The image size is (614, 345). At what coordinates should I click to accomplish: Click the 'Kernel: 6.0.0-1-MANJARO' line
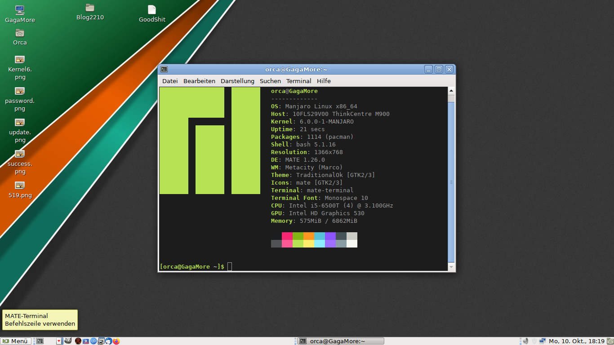point(312,122)
